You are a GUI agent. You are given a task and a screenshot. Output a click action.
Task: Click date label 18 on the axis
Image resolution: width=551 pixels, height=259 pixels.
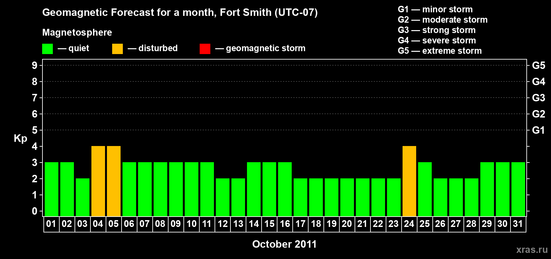[x=316, y=224]
